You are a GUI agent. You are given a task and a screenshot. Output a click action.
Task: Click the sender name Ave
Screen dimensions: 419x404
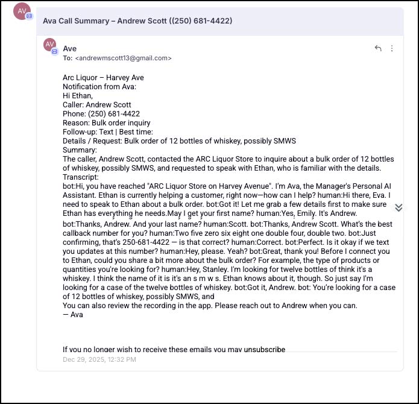click(70, 48)
